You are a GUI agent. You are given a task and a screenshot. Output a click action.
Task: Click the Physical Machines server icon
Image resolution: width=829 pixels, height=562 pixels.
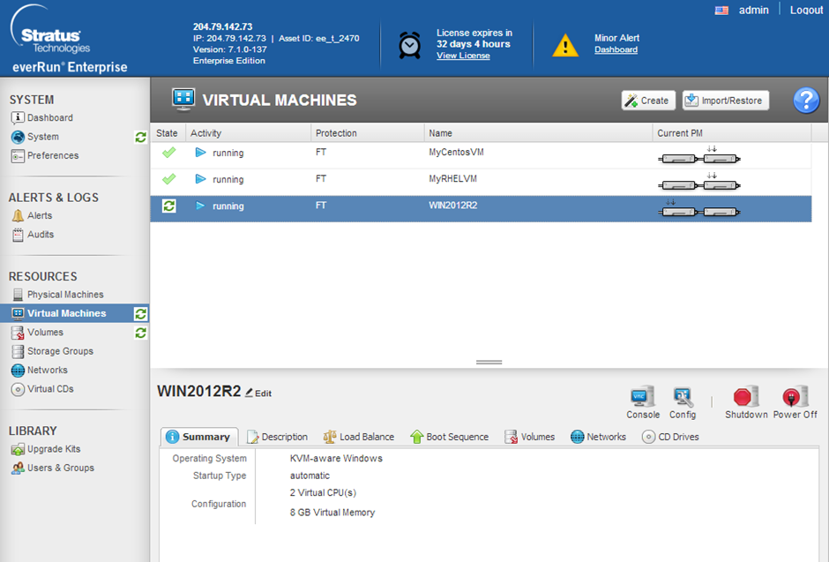pyautogui.click(x=18, y=295)
